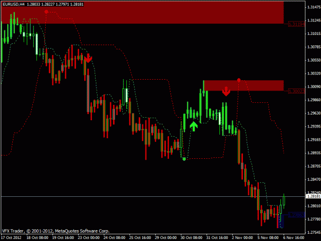Image resolution: width=321 pixels, height=241 pixels.
Task: Click price axis label 1.28010
Action: 314,206
